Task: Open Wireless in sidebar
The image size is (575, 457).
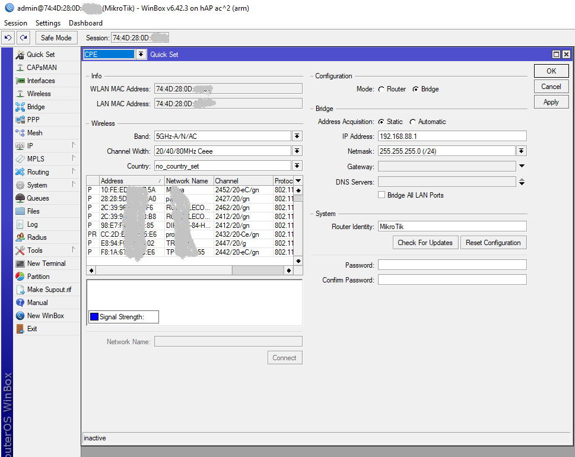Action: [x=39, y=94]
